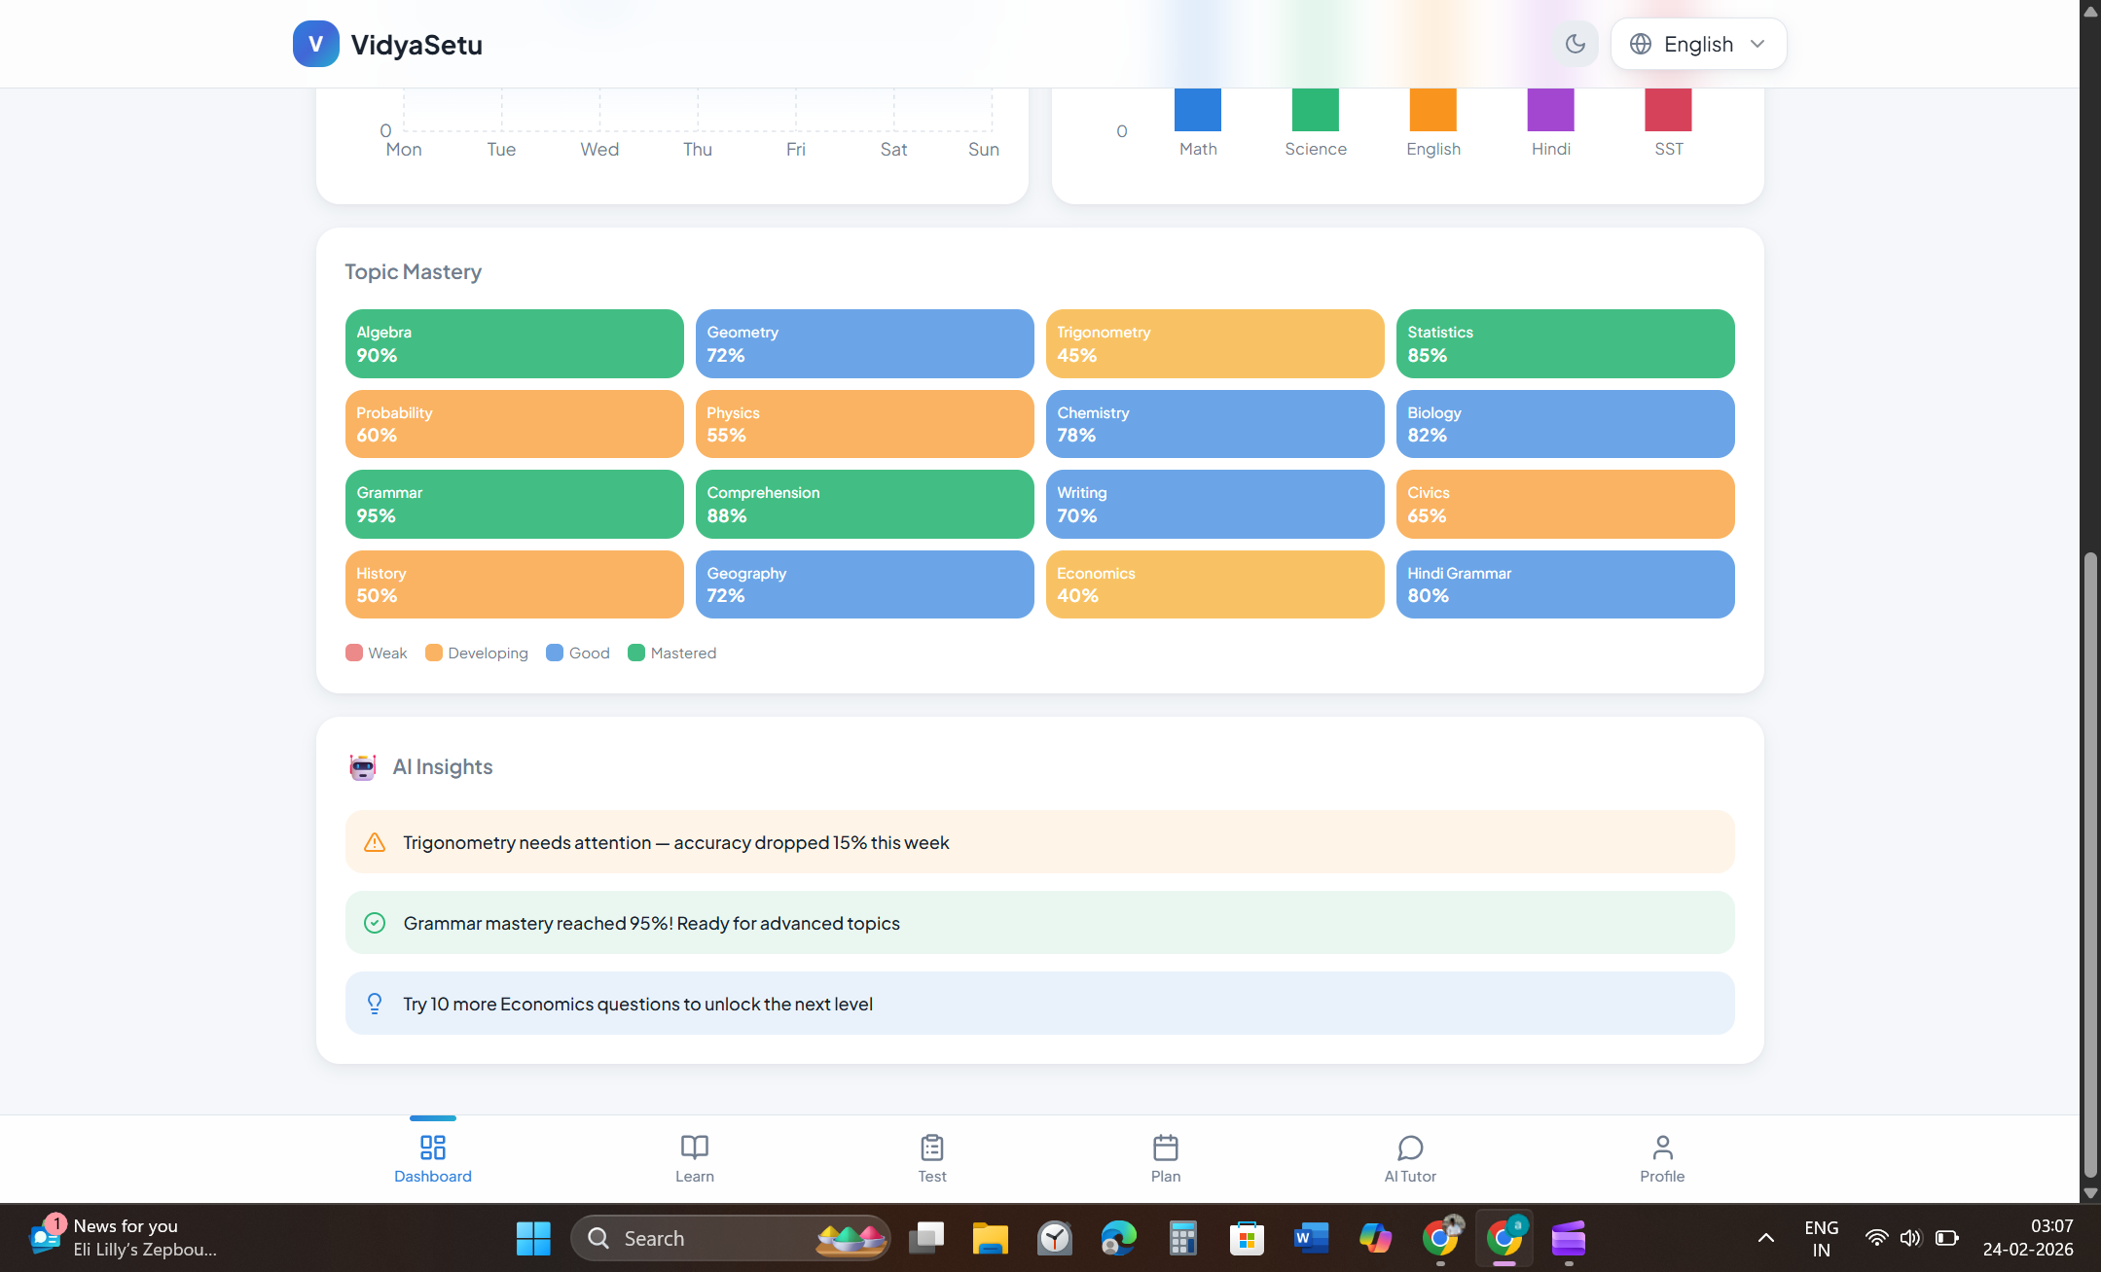Show hidden icons in system tray
This screenshot has width=2101, height=1272.
click(1765, 1238)
